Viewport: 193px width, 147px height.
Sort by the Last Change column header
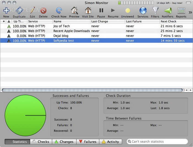click(108, 21)
